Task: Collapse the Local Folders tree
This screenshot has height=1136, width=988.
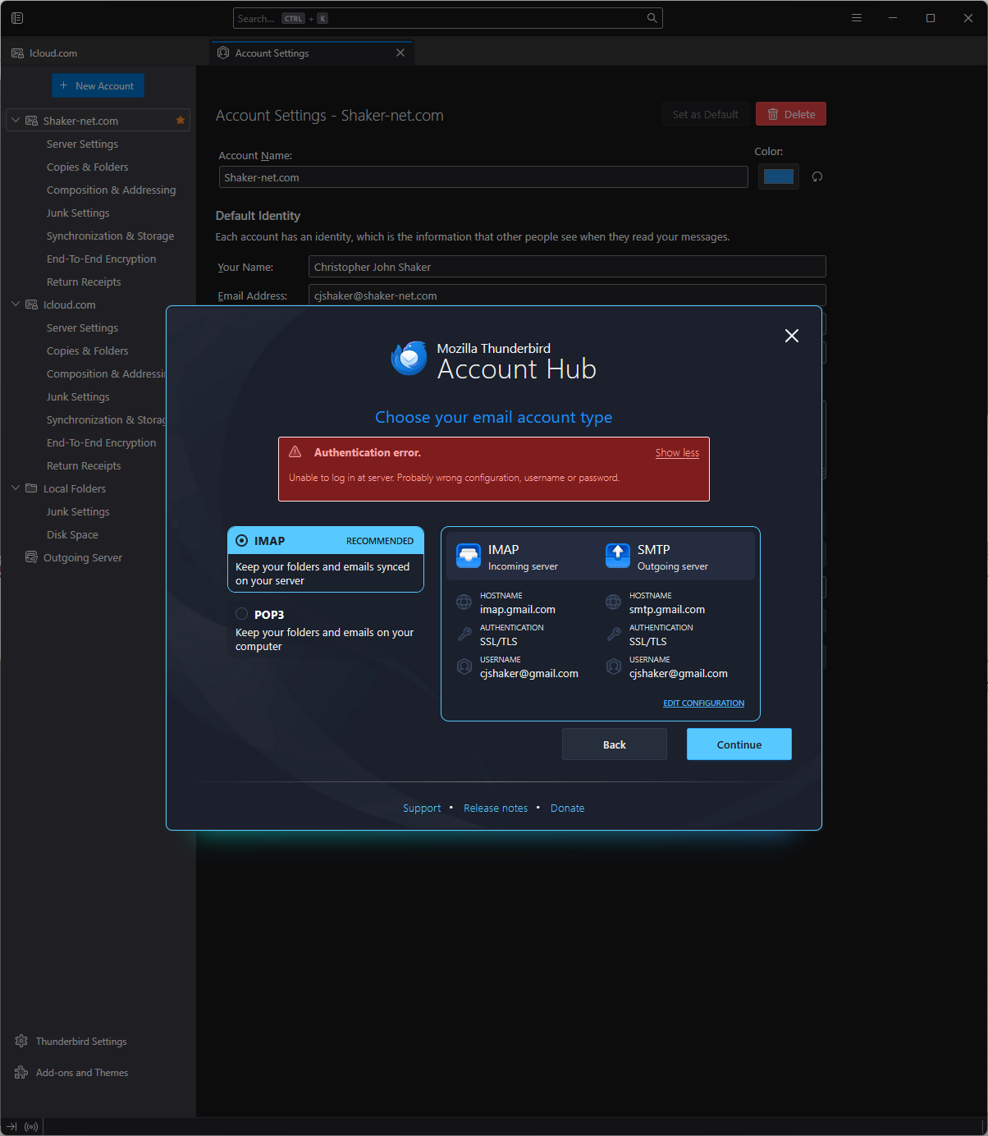Action: (16, 488)
